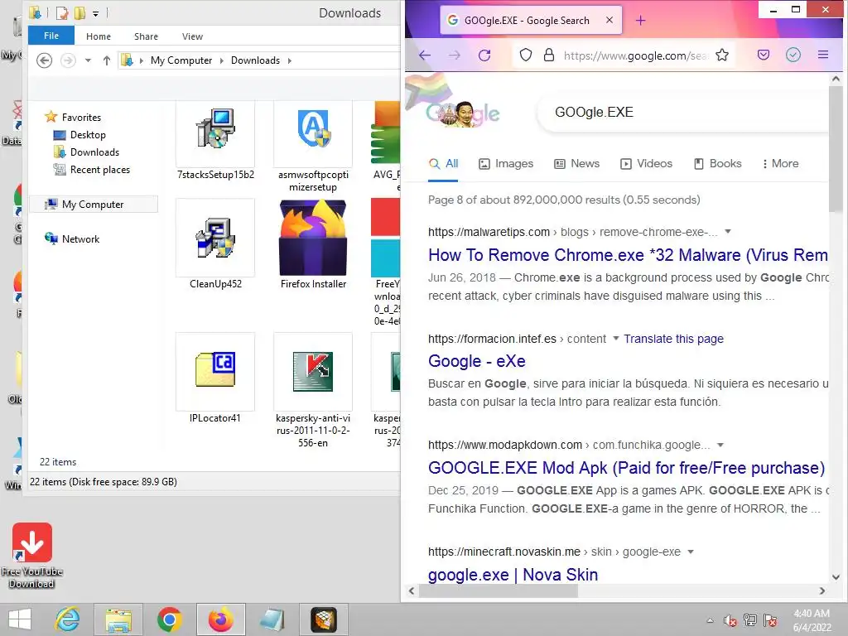Image resolution: width=848 pixels, height=636 pixels.
Task: Switch to News search tab
Action: [x=577, y=163]
